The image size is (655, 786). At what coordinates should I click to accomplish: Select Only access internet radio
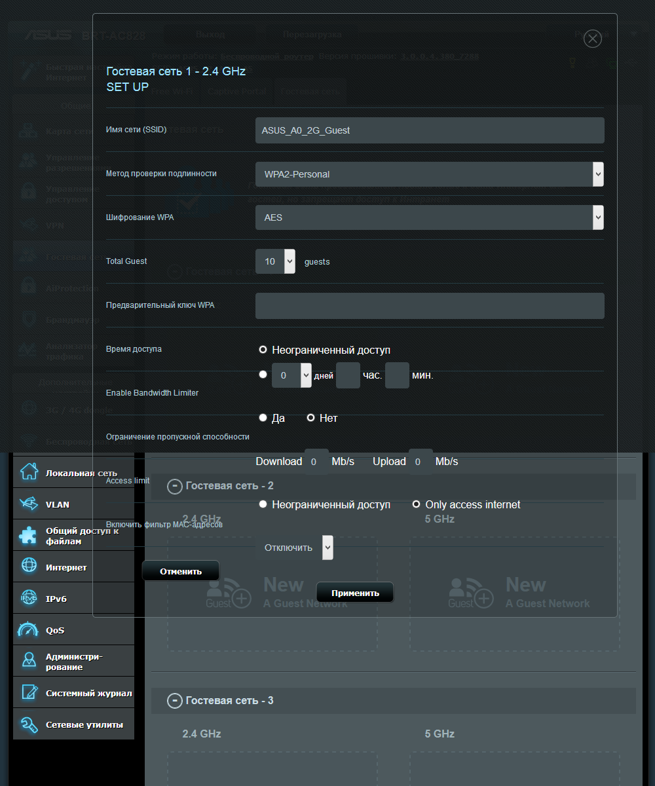(416, 504)
